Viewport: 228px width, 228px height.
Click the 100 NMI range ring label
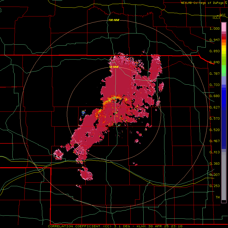[x=114, y=20]
